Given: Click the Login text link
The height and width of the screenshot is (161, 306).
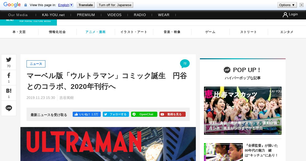Looking at the screenshot, I should point(293,14).
